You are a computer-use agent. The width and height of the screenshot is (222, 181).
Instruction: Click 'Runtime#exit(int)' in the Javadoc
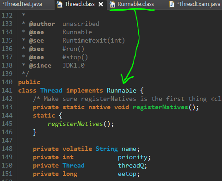[x=93, y=41]
